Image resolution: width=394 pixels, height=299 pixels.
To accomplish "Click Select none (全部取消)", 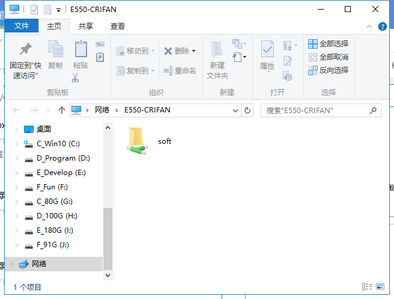I will (x=328, y=57).
